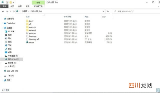Go forward with the forward arrow

(7, 11)
